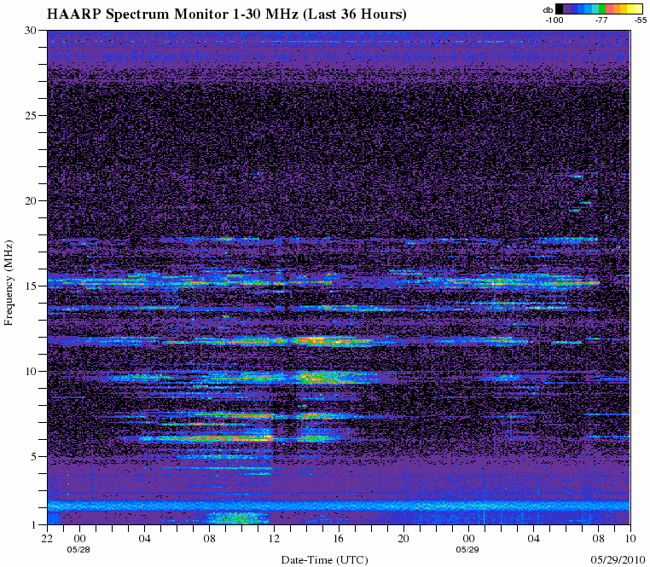
Task: Click the '12' time axis tick label
Action: (x=274, y=538)
